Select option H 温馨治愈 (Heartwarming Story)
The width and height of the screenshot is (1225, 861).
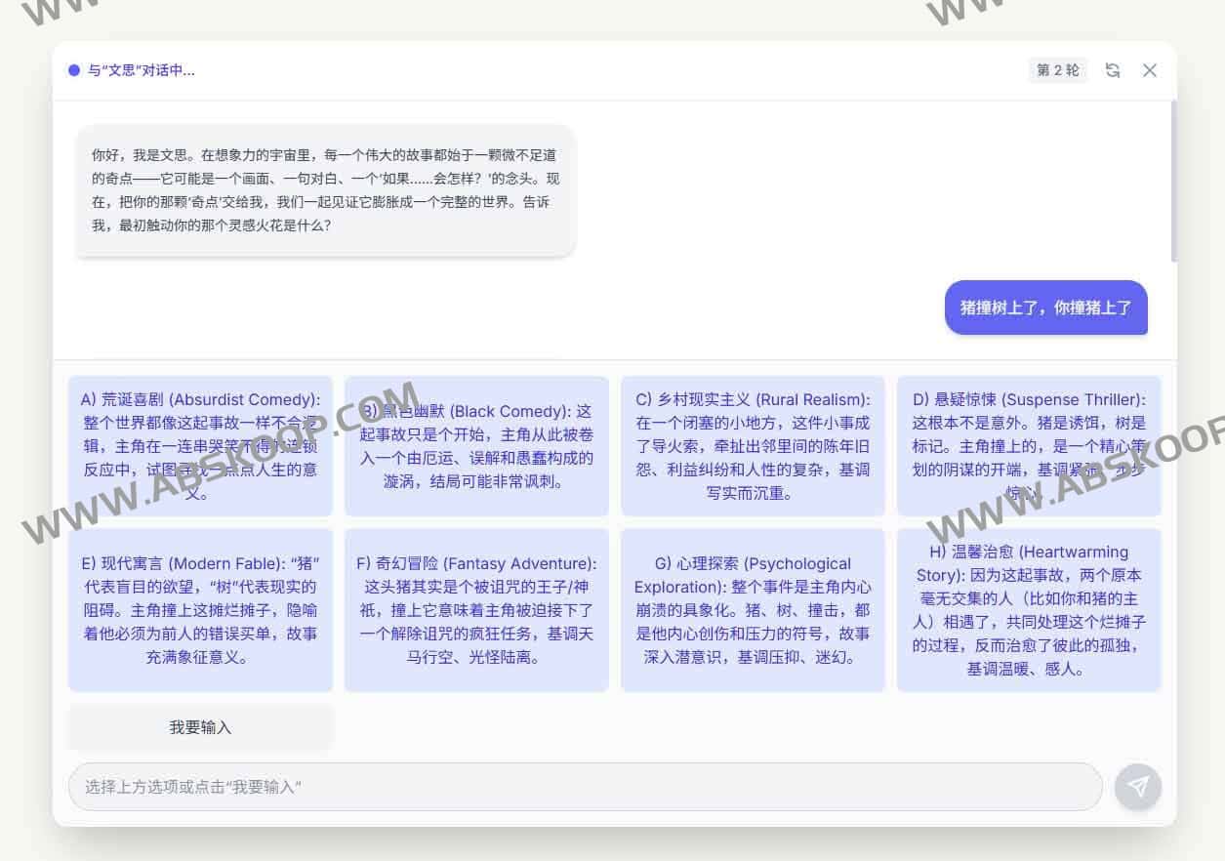point(1029,609)
